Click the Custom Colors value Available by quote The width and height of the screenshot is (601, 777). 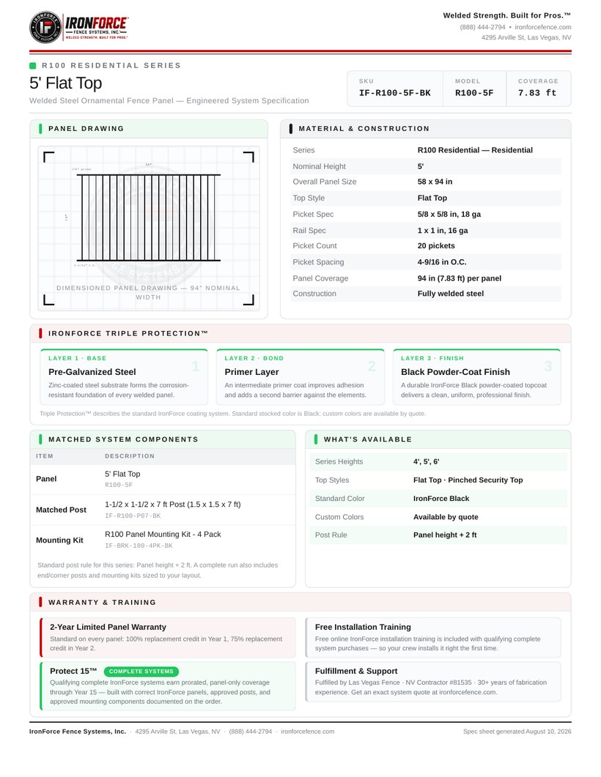pyautogui.click(x=446, y=517)
